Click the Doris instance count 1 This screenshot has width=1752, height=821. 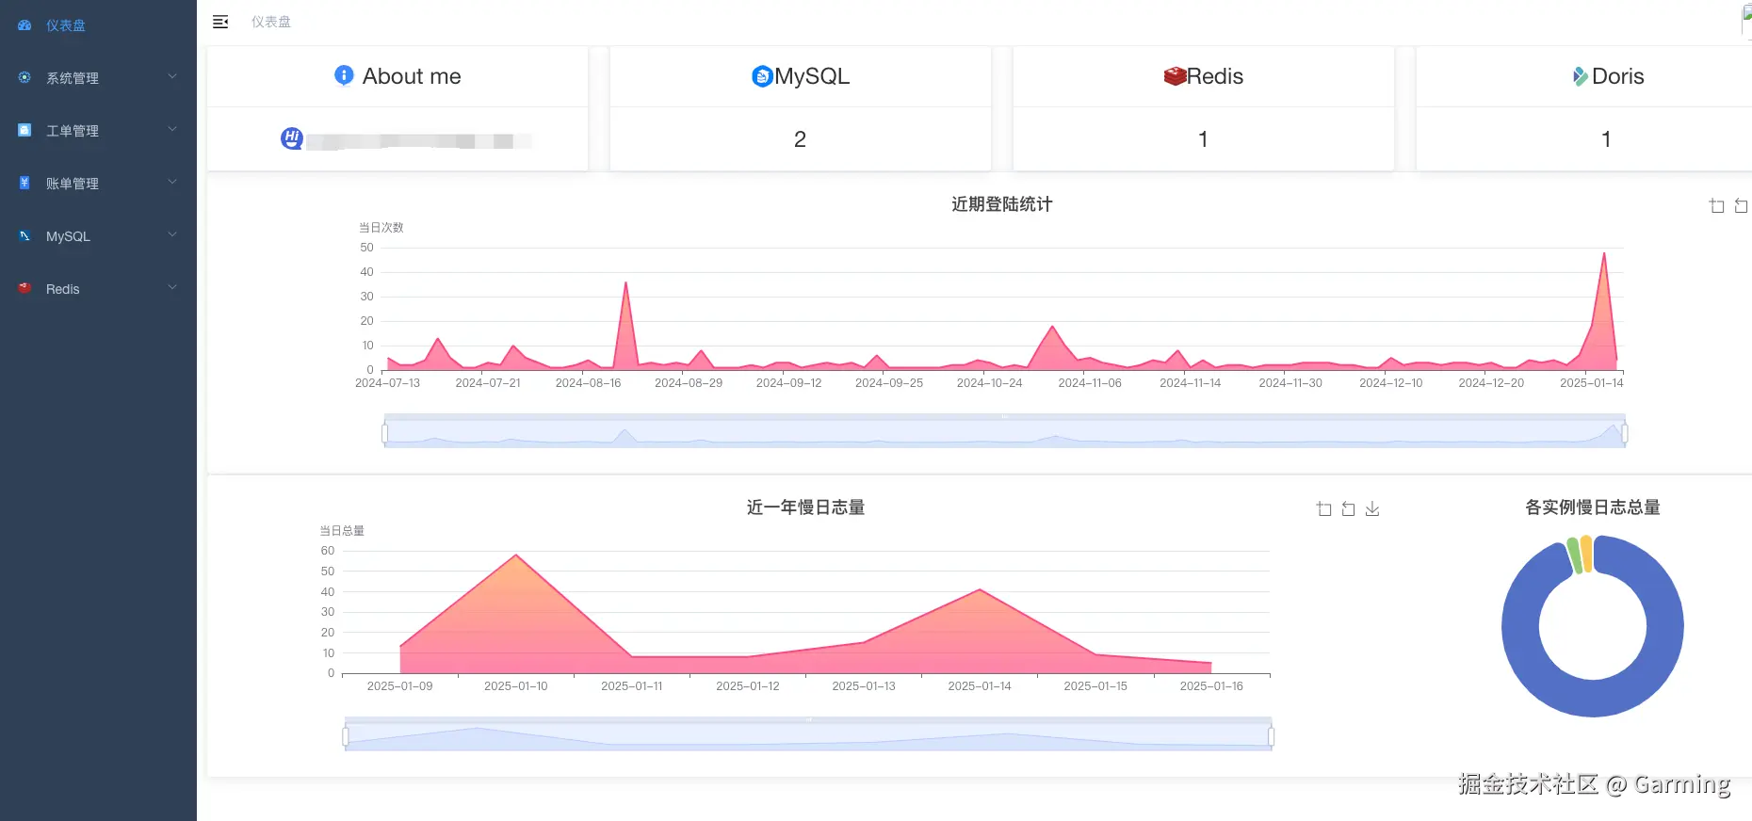1606,139
